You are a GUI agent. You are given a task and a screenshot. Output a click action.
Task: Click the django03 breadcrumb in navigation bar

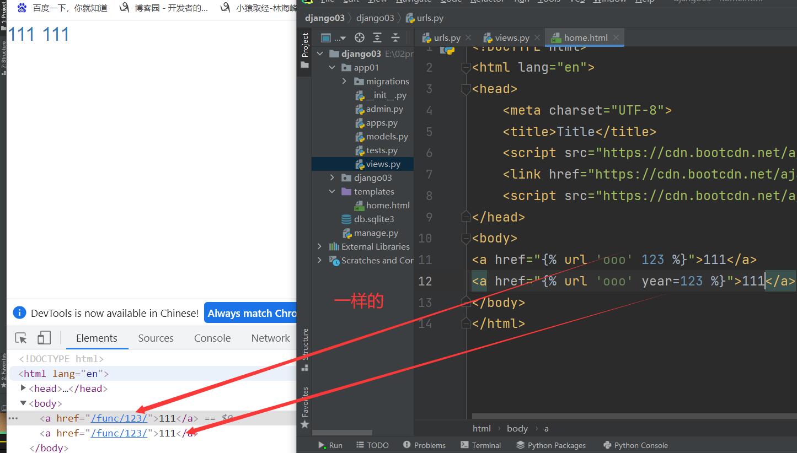325,18
